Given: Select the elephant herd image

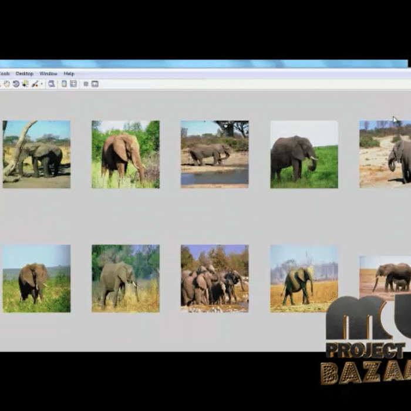Looking at the screenshot, I should pyautogui.click(x=214, y=278).
